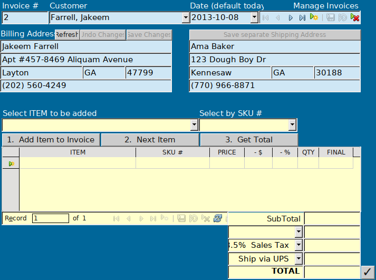Open the Customer dropdown list

185,17
